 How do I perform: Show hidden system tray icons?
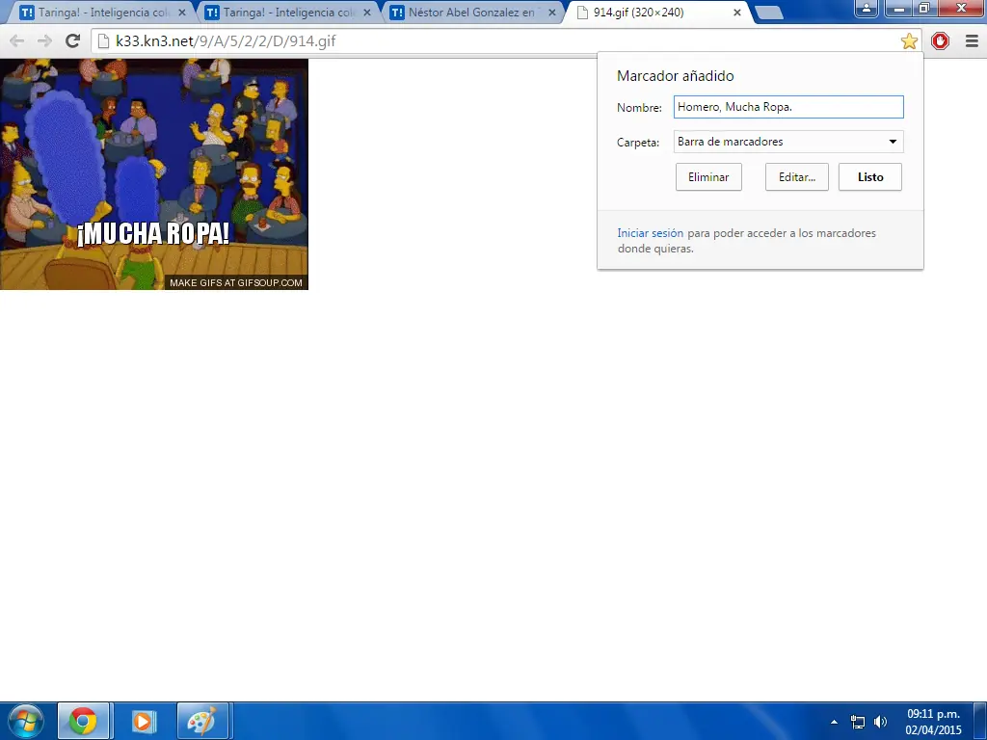point(834,722)
